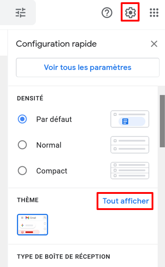Click the Compact density preview image
Viewport: 165px width, 267px height.
tap(130, 171)
